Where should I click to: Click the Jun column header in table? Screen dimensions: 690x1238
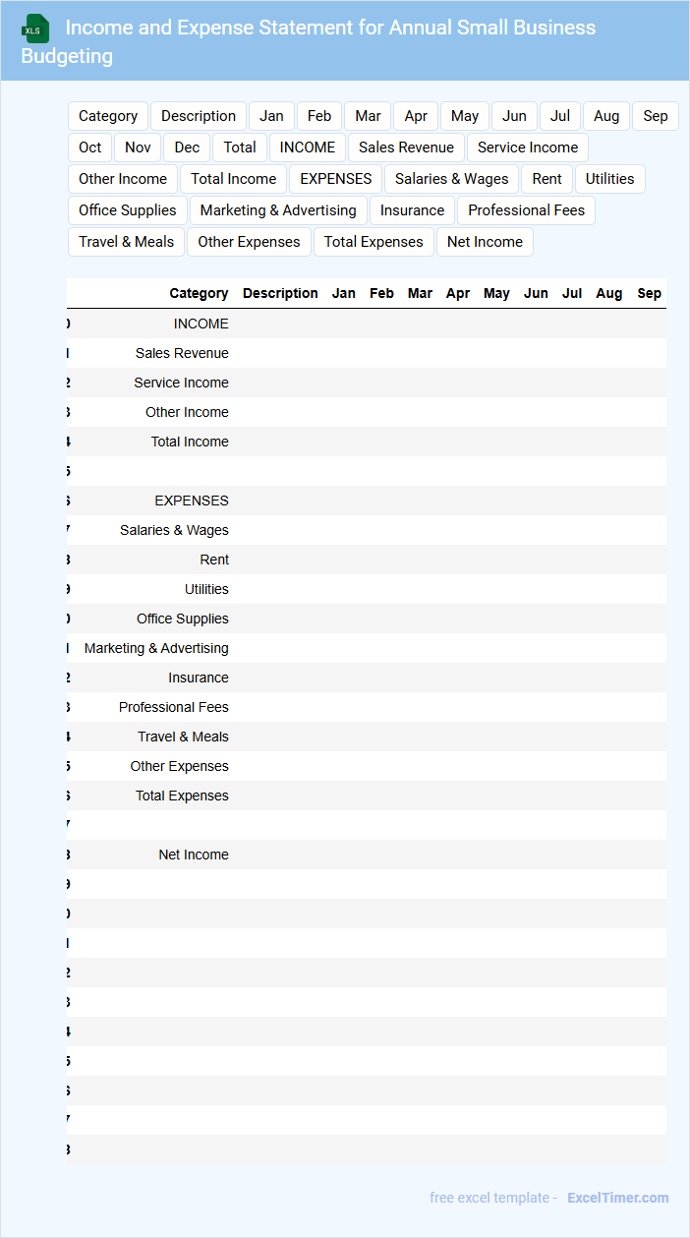(536, 293)
